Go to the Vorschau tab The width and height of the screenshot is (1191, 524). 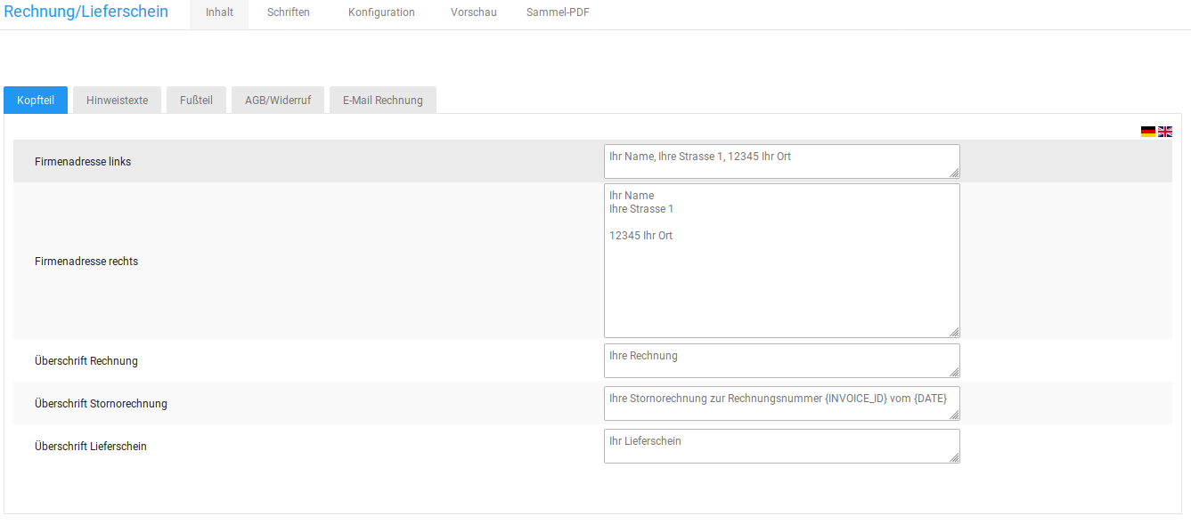(x=474, y=12)
